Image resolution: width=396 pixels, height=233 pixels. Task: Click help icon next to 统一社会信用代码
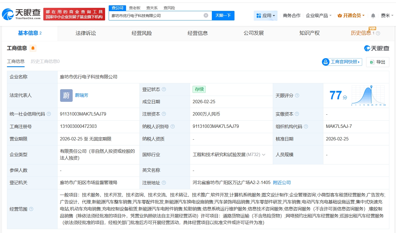tap(49, 114)
